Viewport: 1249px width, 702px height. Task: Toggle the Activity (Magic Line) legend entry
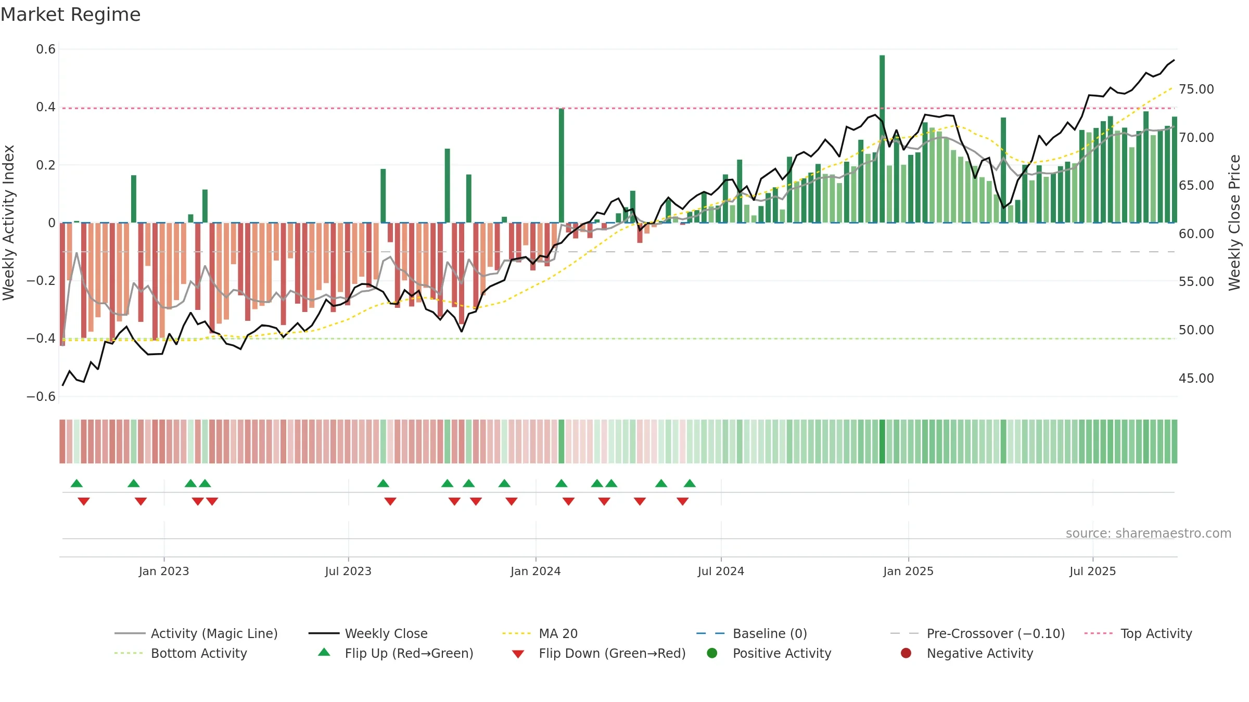click(x=196, y=633)
